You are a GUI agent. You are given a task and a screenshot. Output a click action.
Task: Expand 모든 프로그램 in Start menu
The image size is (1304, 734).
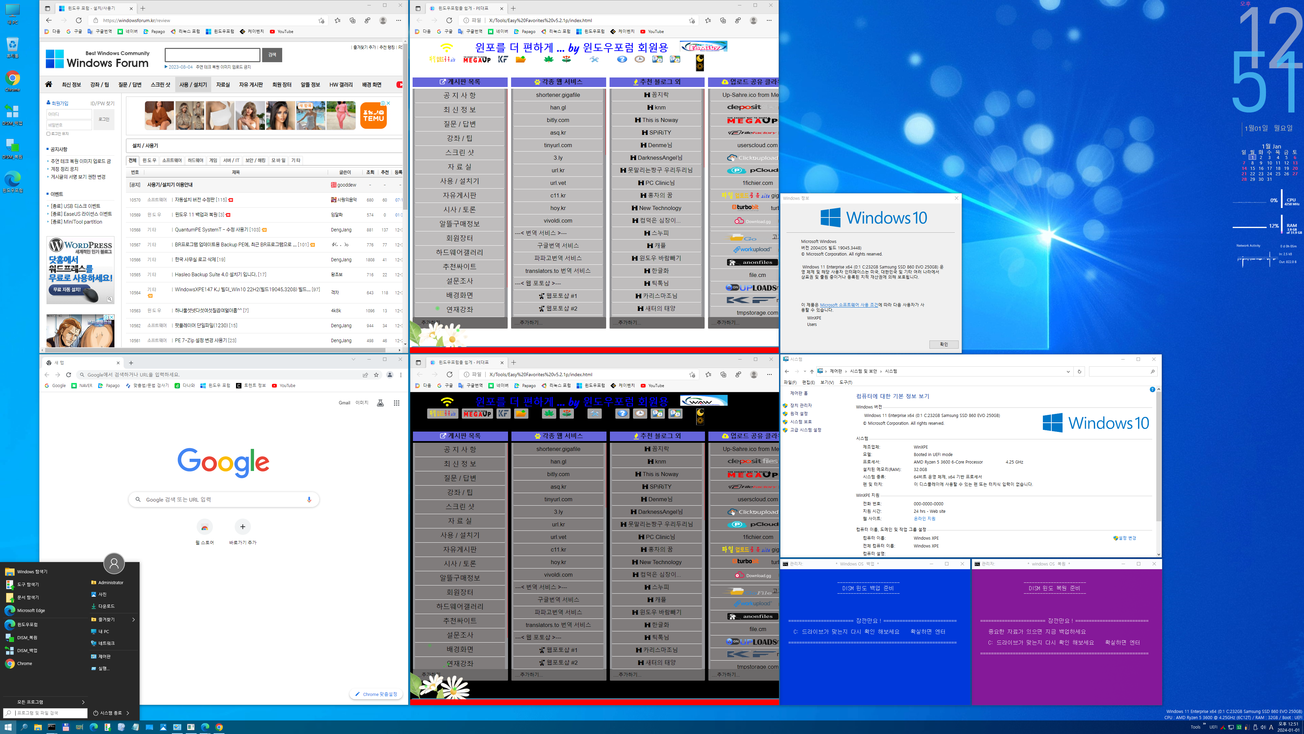[x=44, y=702]
